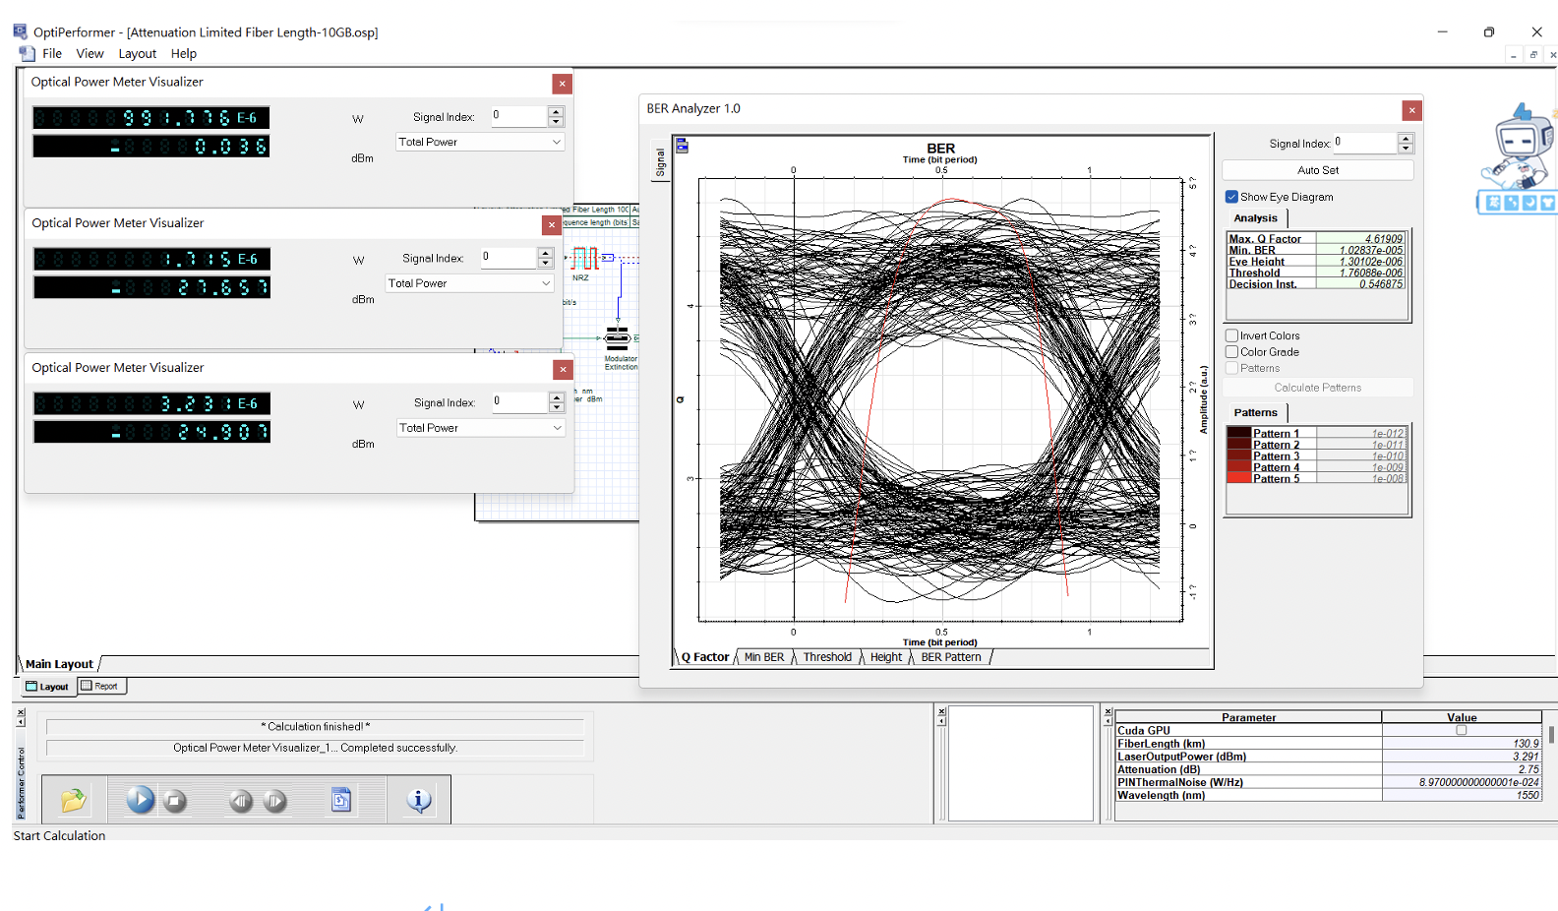The width and height of the screenshot is (1558, 911).
Task: Click the Pattern 1 color swatch
Action: 1239,433
